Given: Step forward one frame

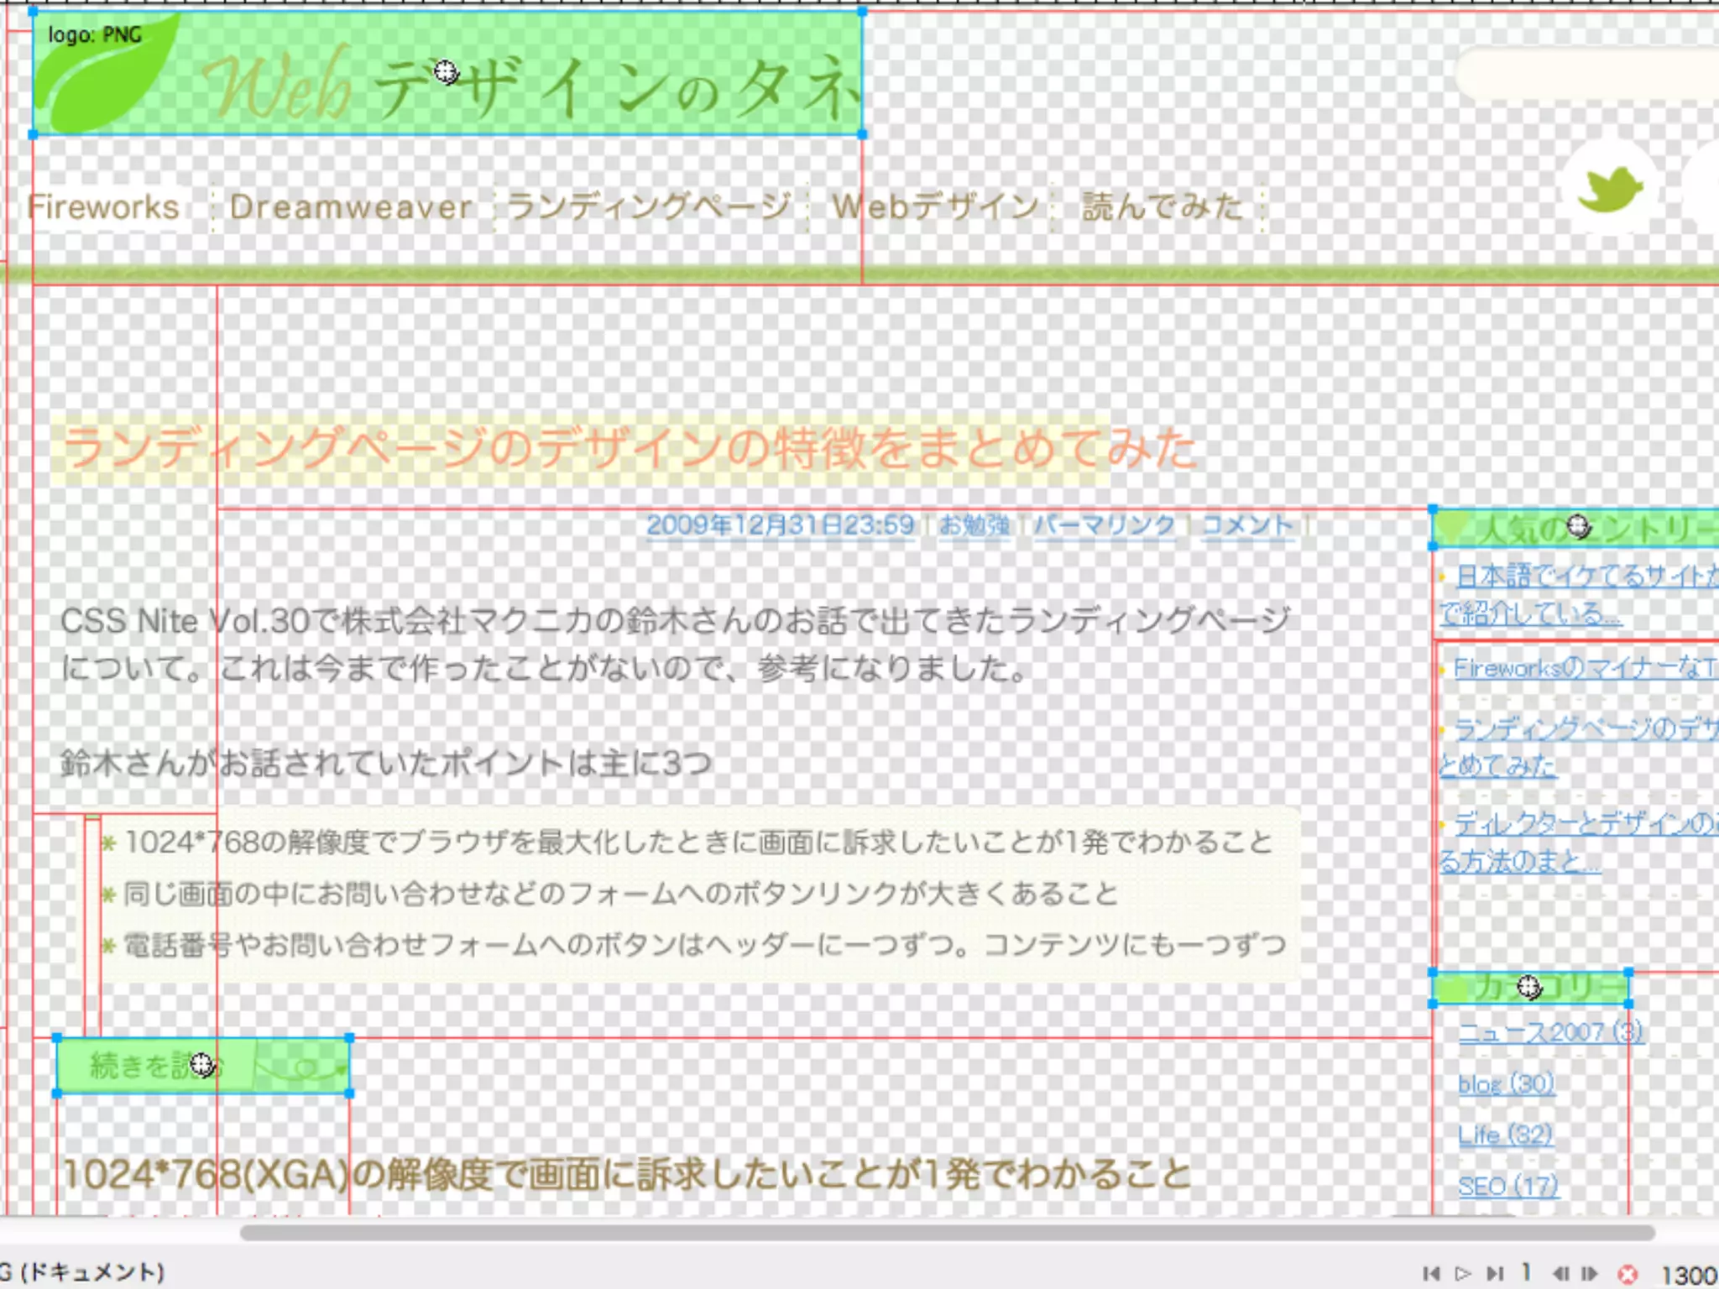Looking at the screenshot, I should click(1590, 1274).
